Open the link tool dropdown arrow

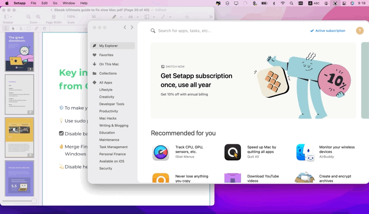[170, 17]
